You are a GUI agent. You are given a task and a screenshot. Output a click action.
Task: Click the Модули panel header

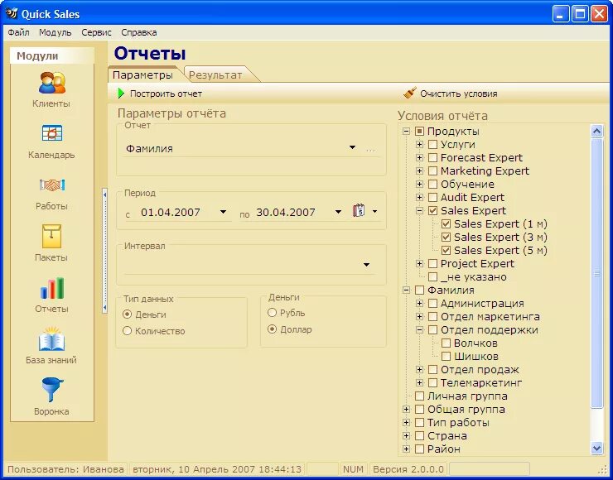coord(52,55)
